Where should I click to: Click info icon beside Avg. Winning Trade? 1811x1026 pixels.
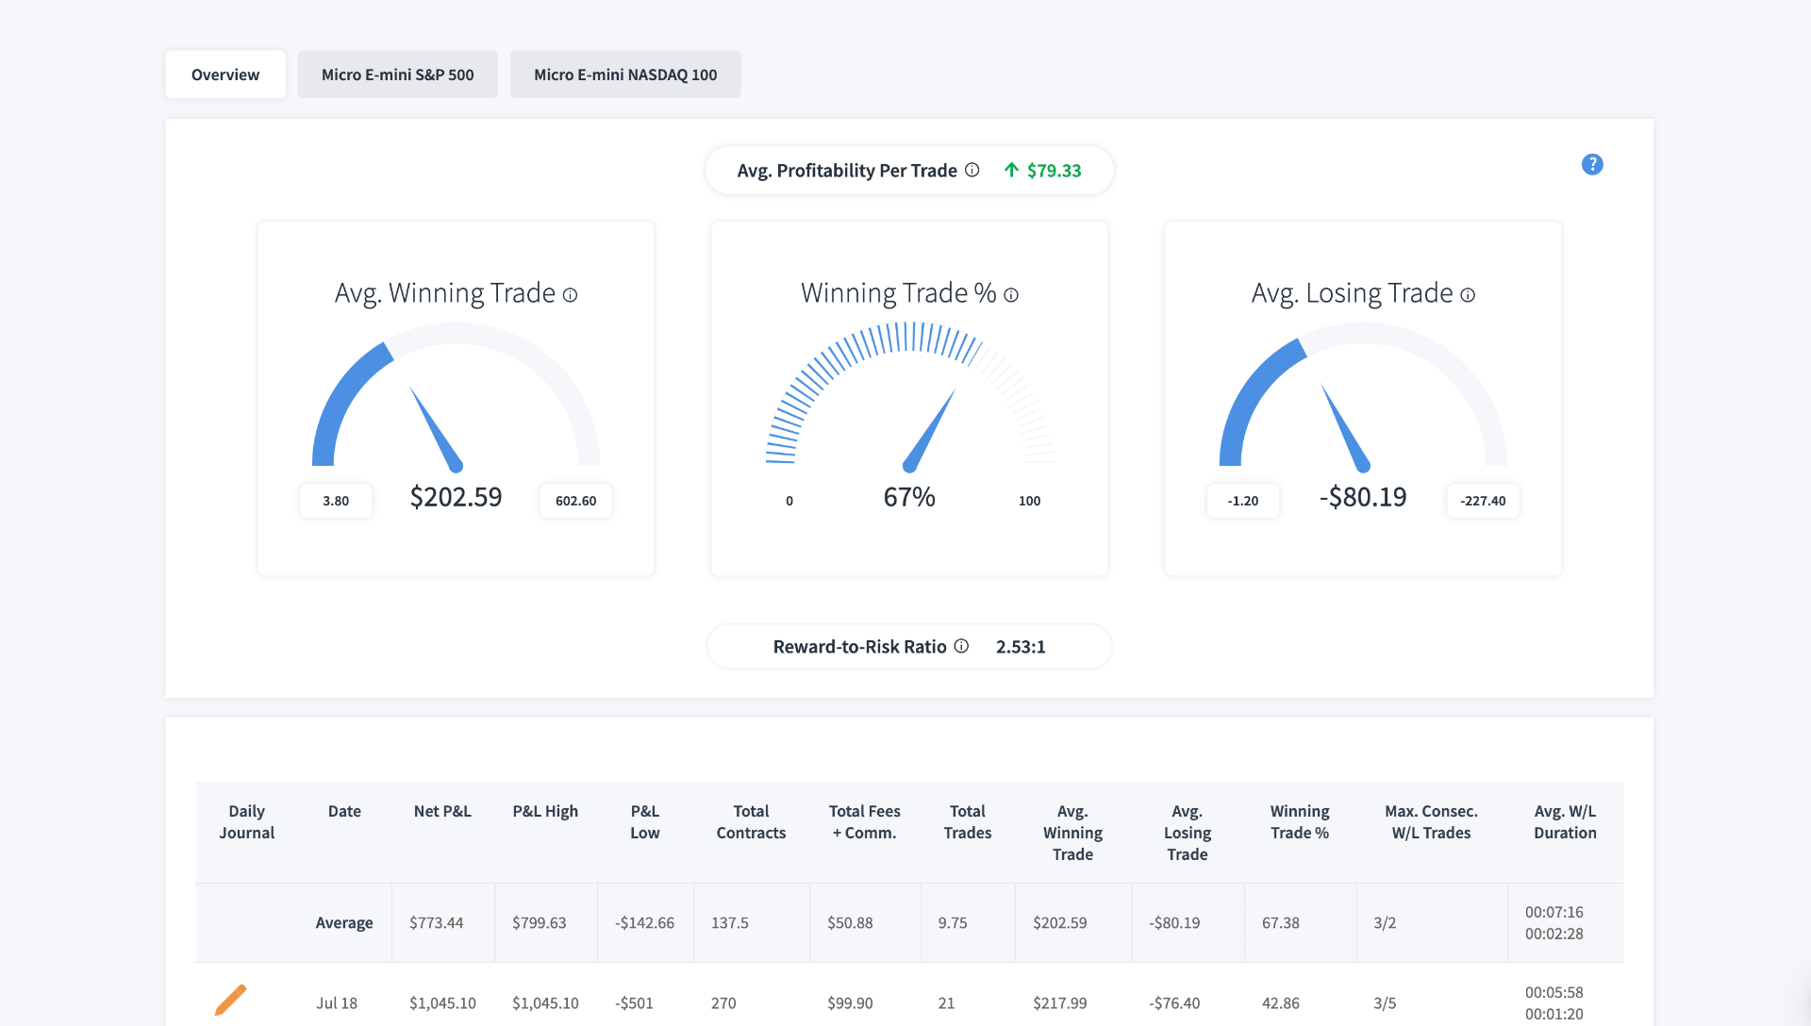[x=570, y=294]
